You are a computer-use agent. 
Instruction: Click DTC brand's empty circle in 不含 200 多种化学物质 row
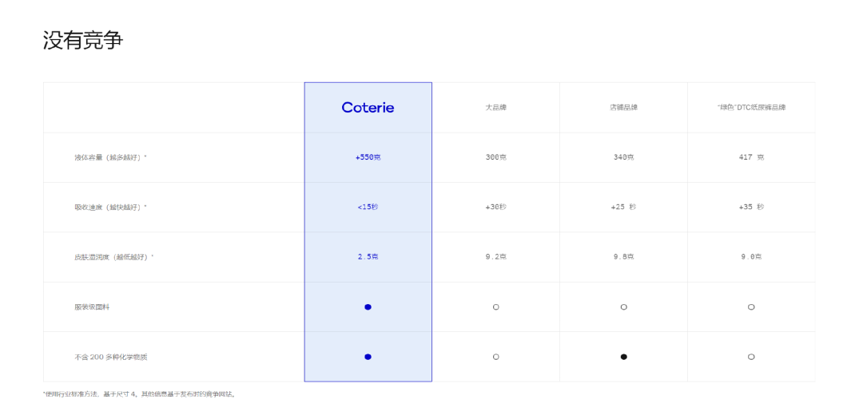pos(751,357)
